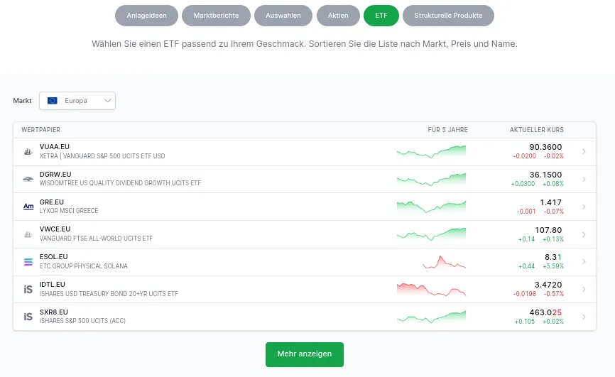Open the DGRW.EU ticker link
615x377 pixels.
(55, 174)
